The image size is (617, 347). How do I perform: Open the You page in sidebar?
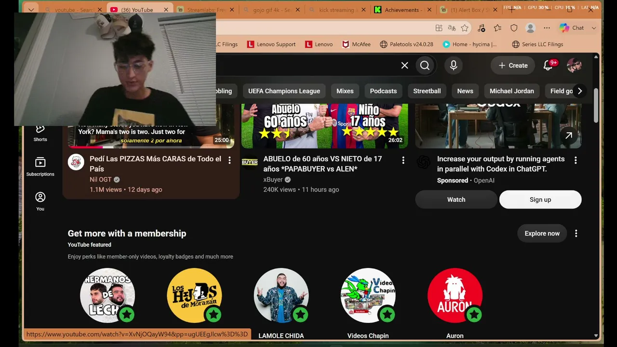[x=40, y=201]
